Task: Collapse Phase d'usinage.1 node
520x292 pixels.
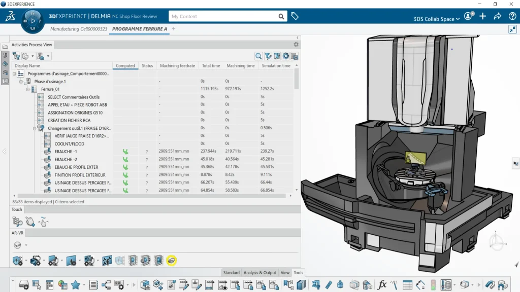Action: click(21, 82)
